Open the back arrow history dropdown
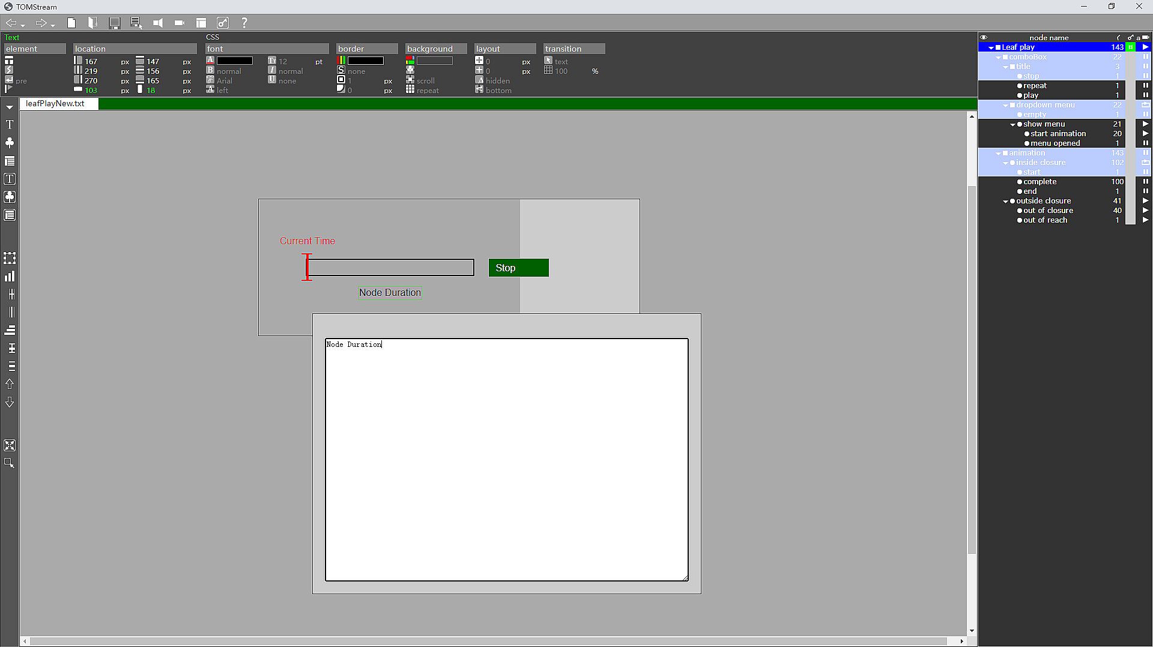This screenshot has width=1153, height=647. (x=23, y=25)
